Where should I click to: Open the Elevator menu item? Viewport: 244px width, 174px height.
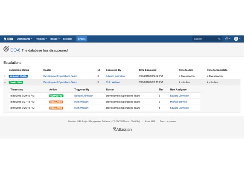pyautogui.click(x=67, y=39)
